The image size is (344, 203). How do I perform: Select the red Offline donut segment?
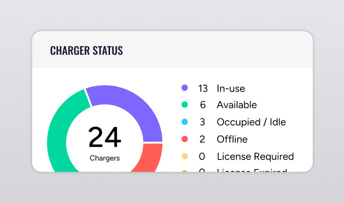click(150, 156)
